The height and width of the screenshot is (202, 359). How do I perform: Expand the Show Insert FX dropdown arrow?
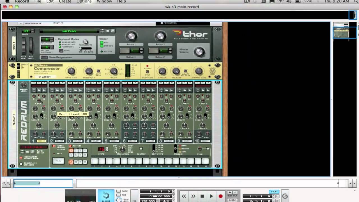(x=20, y=23)
